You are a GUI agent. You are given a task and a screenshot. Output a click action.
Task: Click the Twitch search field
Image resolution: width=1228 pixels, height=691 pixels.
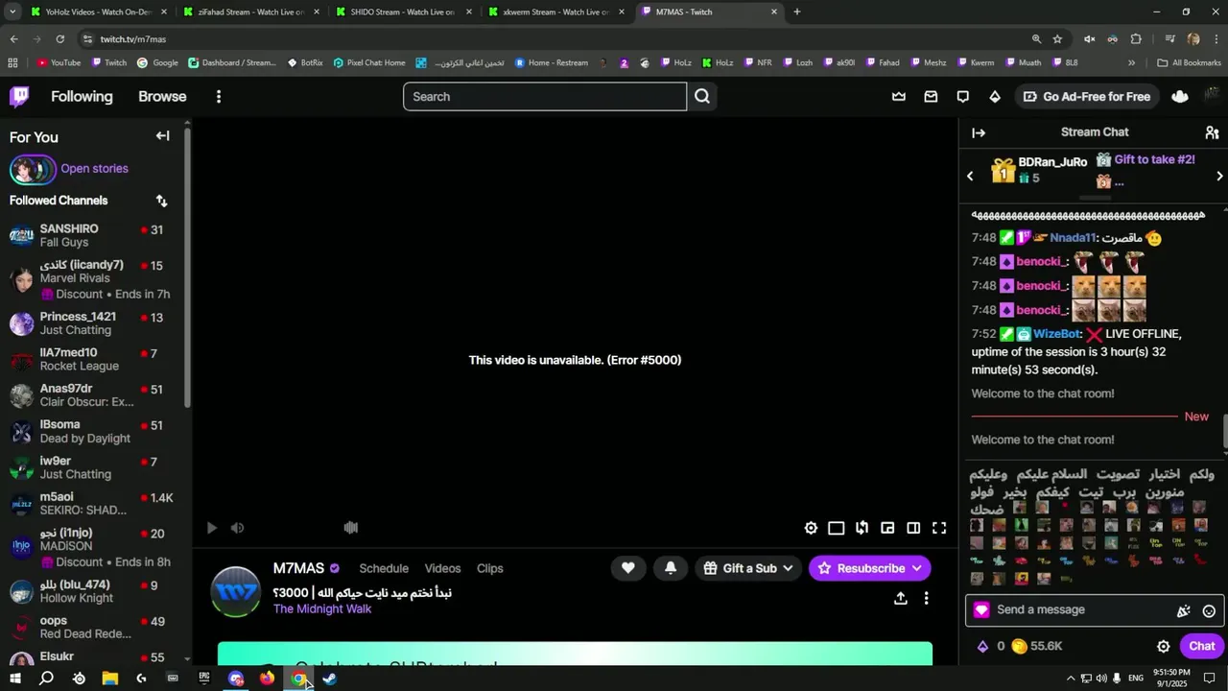coord(545,96)
